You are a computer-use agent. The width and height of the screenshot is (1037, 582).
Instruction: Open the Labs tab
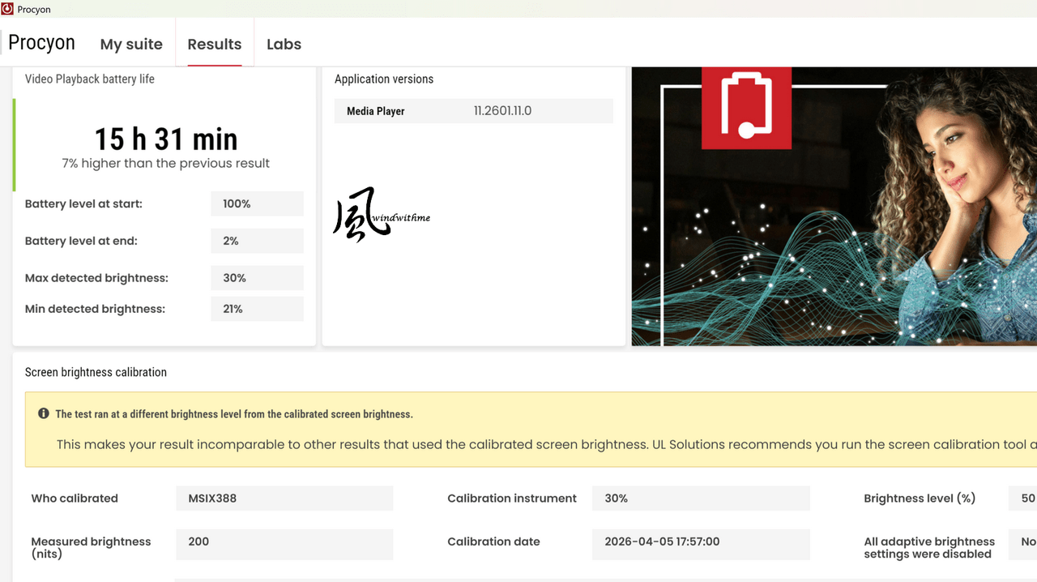pyautogui.click(x=284, y=44)
